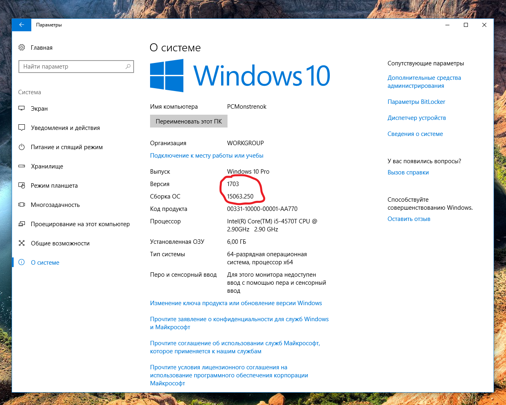
Task: Select the Экран monitor icon
Action: (x=22, y=108)
